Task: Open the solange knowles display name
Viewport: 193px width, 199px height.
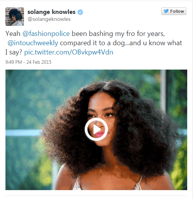Action: (51, 12)
